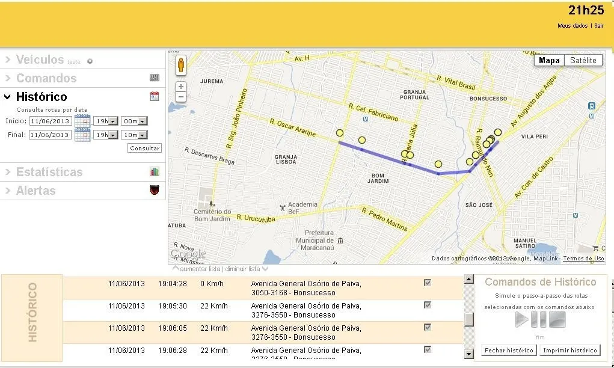Screen dimensions: 614x368
Task: Expand the Veículos section
Action: click(x=40, y=60)
